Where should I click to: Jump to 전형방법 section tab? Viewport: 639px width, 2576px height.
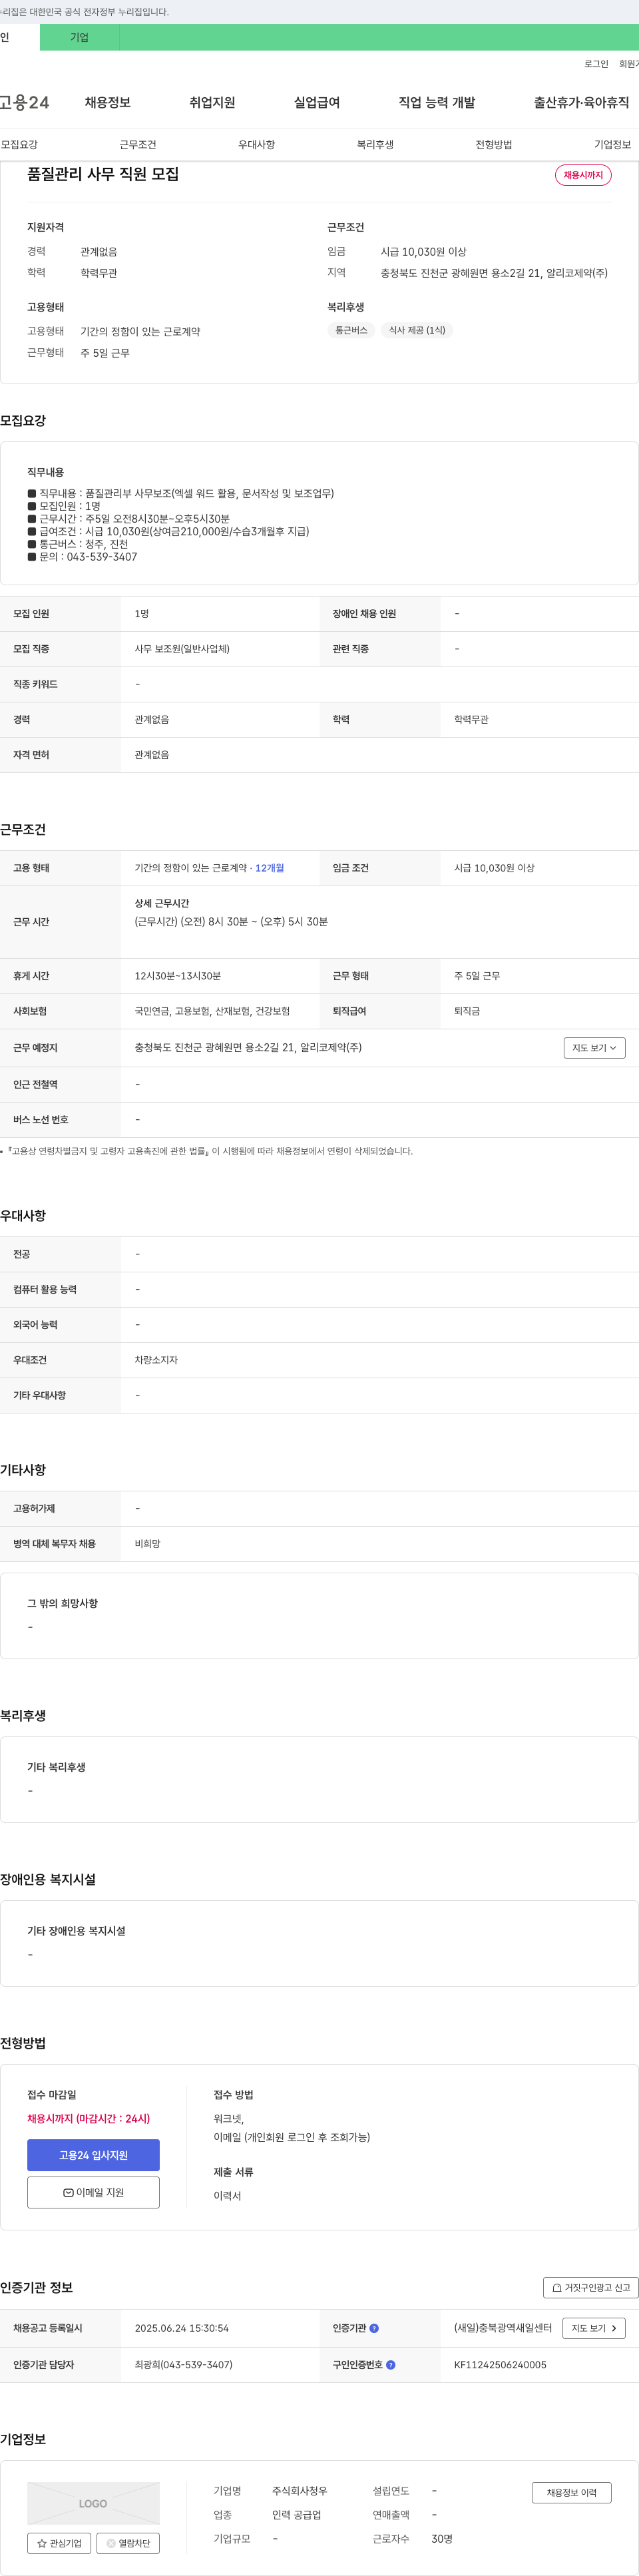494,145
